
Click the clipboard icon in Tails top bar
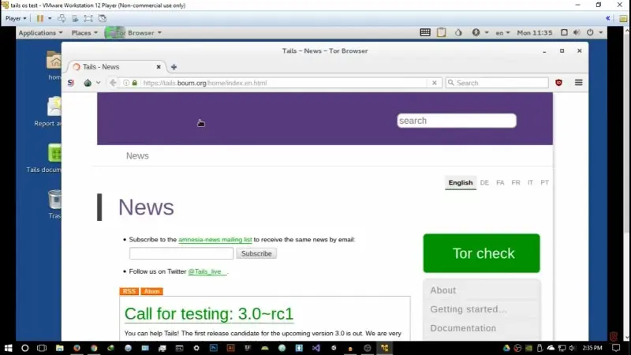[x=442, y=32]
